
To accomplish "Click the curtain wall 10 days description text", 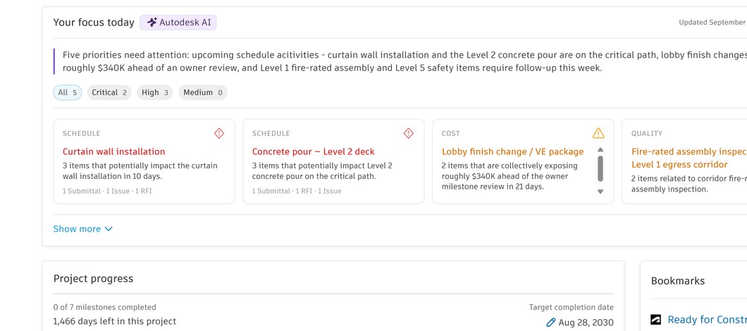I will (x=140, y=171).
